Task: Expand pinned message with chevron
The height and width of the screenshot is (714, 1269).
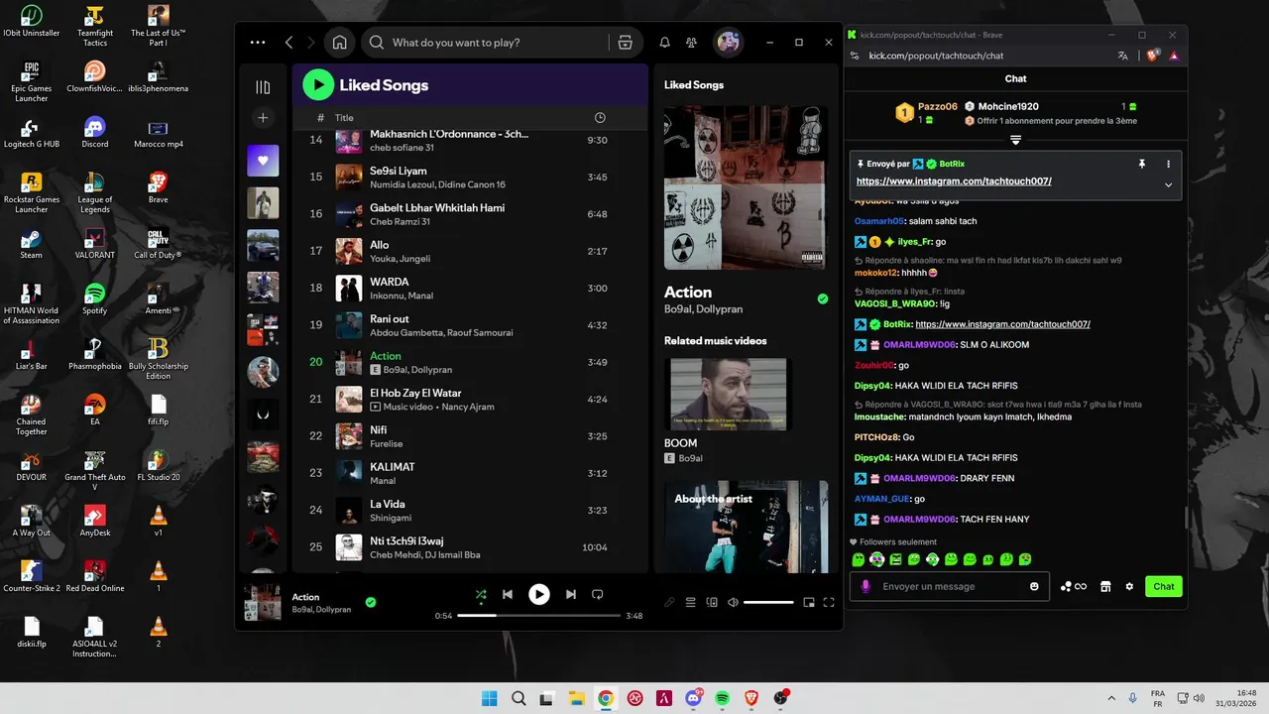Action: point(1168,184)
